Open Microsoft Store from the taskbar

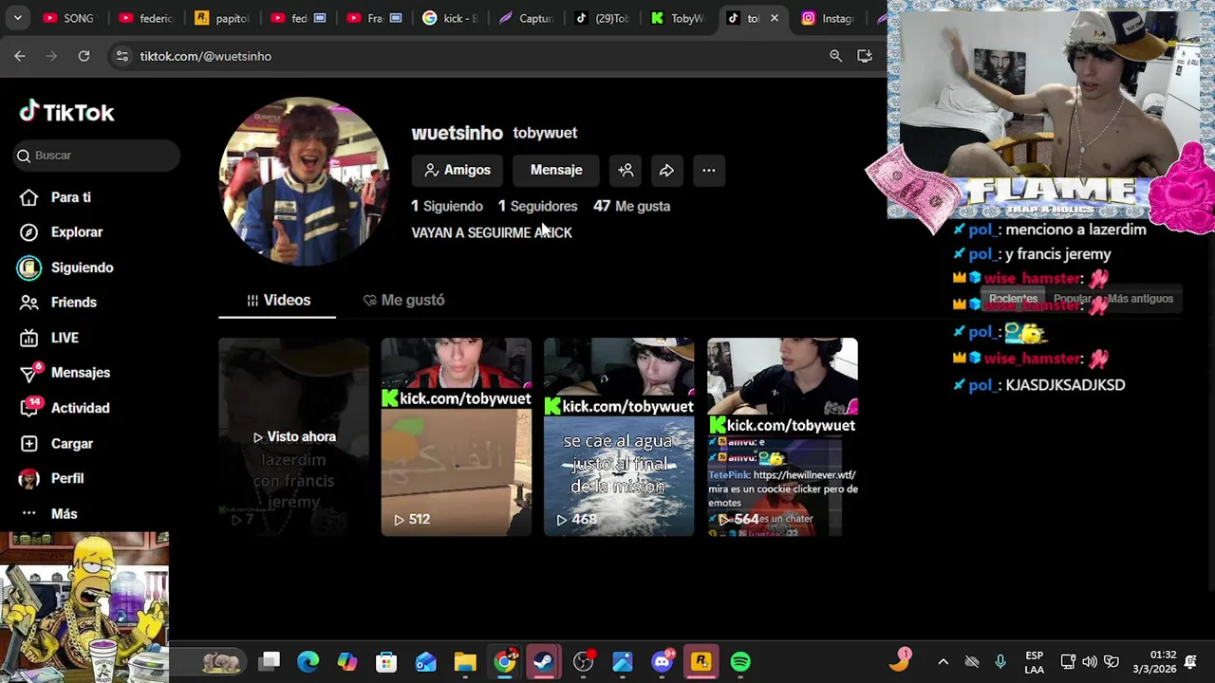(386, 661)
